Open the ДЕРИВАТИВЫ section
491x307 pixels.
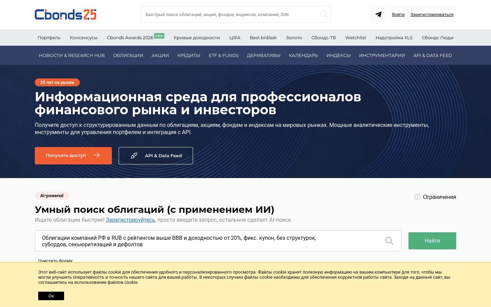264,55
